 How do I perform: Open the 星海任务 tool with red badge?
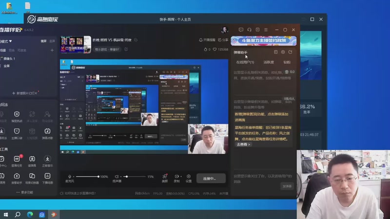(17, 161)
